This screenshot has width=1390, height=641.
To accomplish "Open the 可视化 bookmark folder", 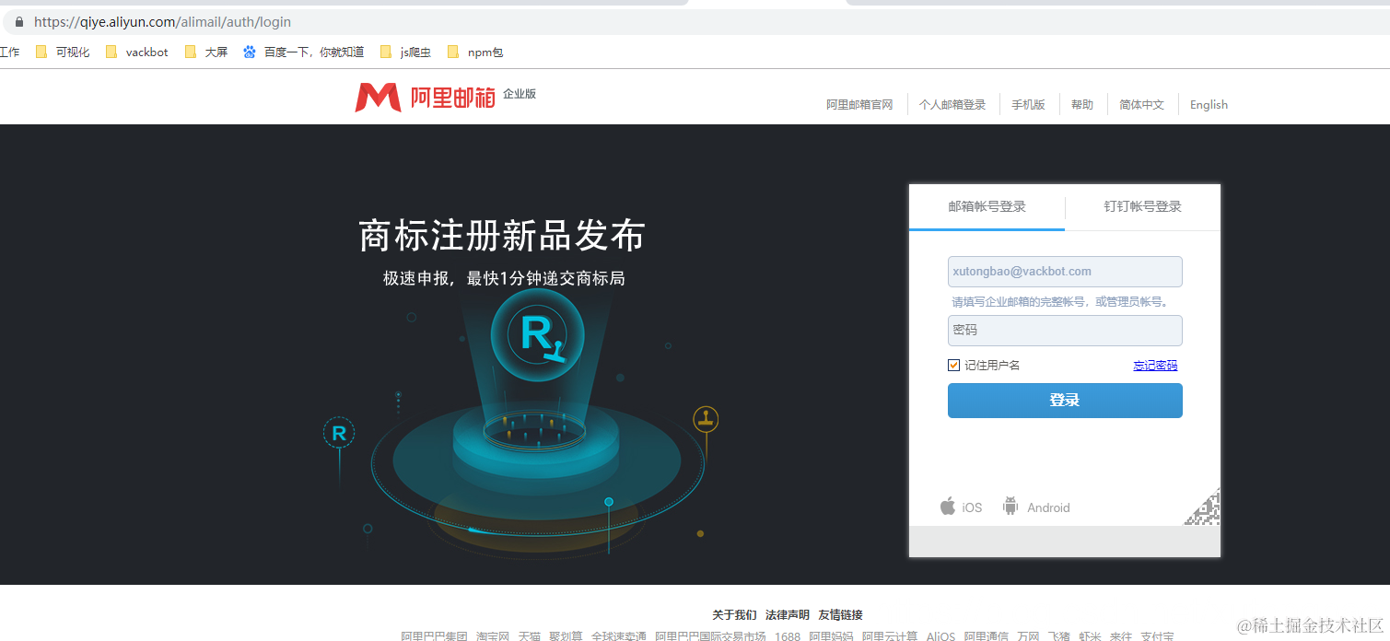I will (63, 52).
